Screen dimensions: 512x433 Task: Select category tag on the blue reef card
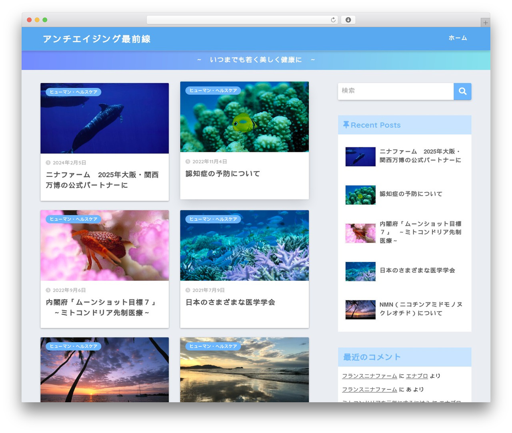[x=213, y=219]
